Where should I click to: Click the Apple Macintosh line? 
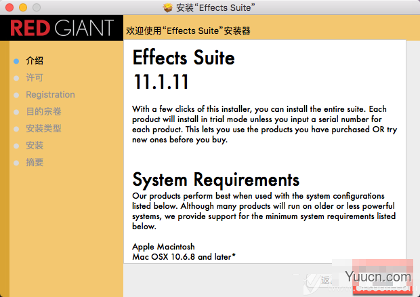(x=163, y=247)
